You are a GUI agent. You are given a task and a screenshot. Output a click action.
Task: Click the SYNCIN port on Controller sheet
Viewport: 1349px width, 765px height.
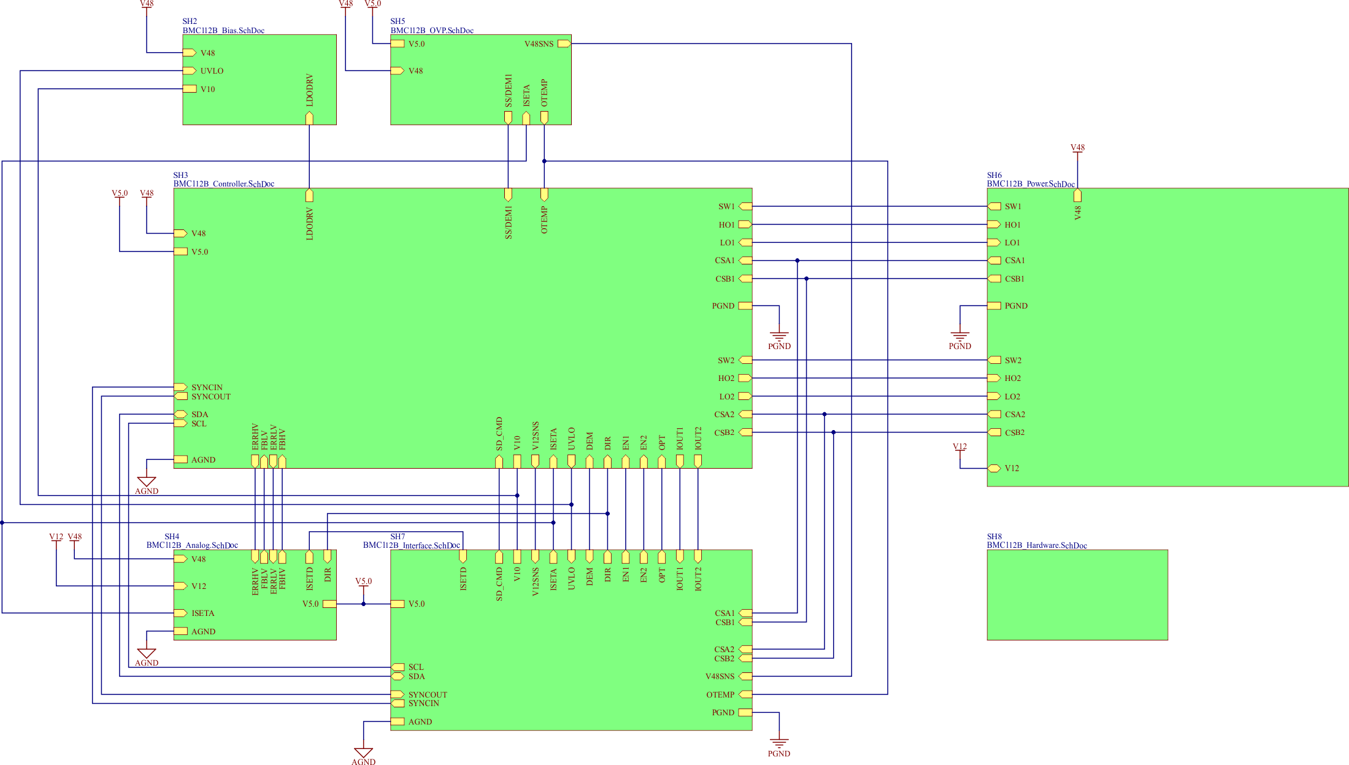(x=180, y=387)
